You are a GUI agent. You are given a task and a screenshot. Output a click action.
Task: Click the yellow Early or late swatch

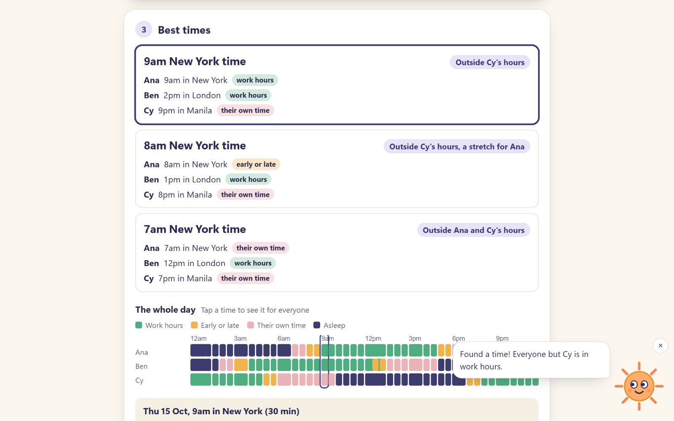coord(194,325)
